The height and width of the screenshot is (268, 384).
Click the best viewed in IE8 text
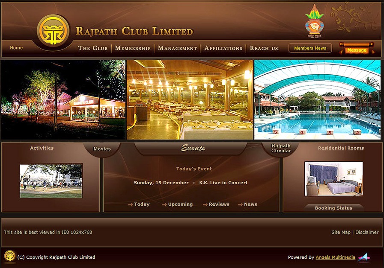pos(48,232)
